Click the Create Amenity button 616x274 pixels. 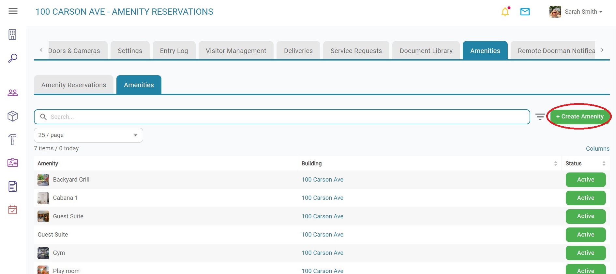580,116
